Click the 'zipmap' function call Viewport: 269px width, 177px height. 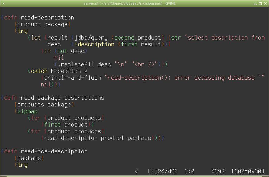pyautogui.click(x=27, y=111)
